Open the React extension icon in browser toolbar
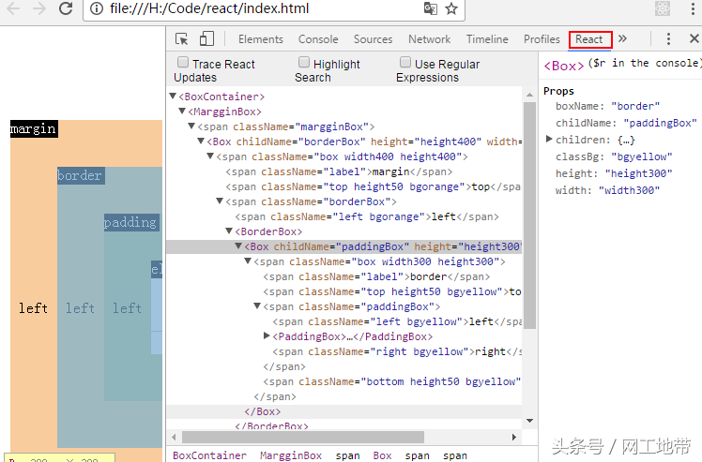The width and height of the screenshot is (702, 462). (x=663, y=8)
